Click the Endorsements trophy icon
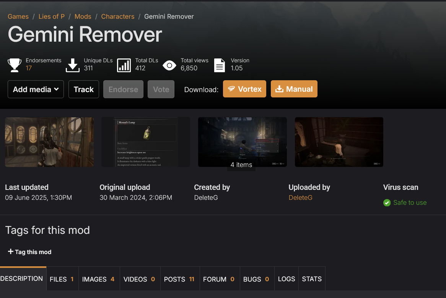Image resolution: width=446 pixels, height=298 pixels. (15, 65)
